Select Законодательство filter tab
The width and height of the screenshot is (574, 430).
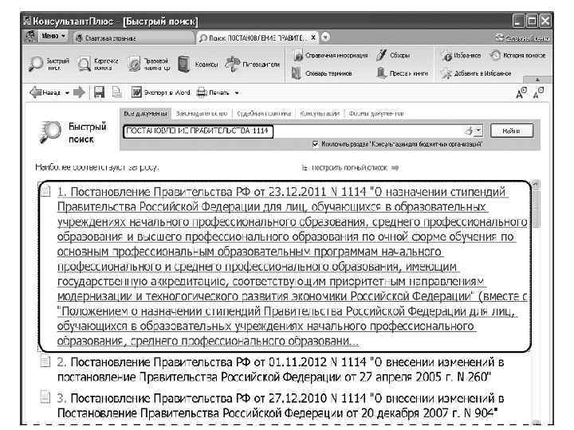pos(202,113)
